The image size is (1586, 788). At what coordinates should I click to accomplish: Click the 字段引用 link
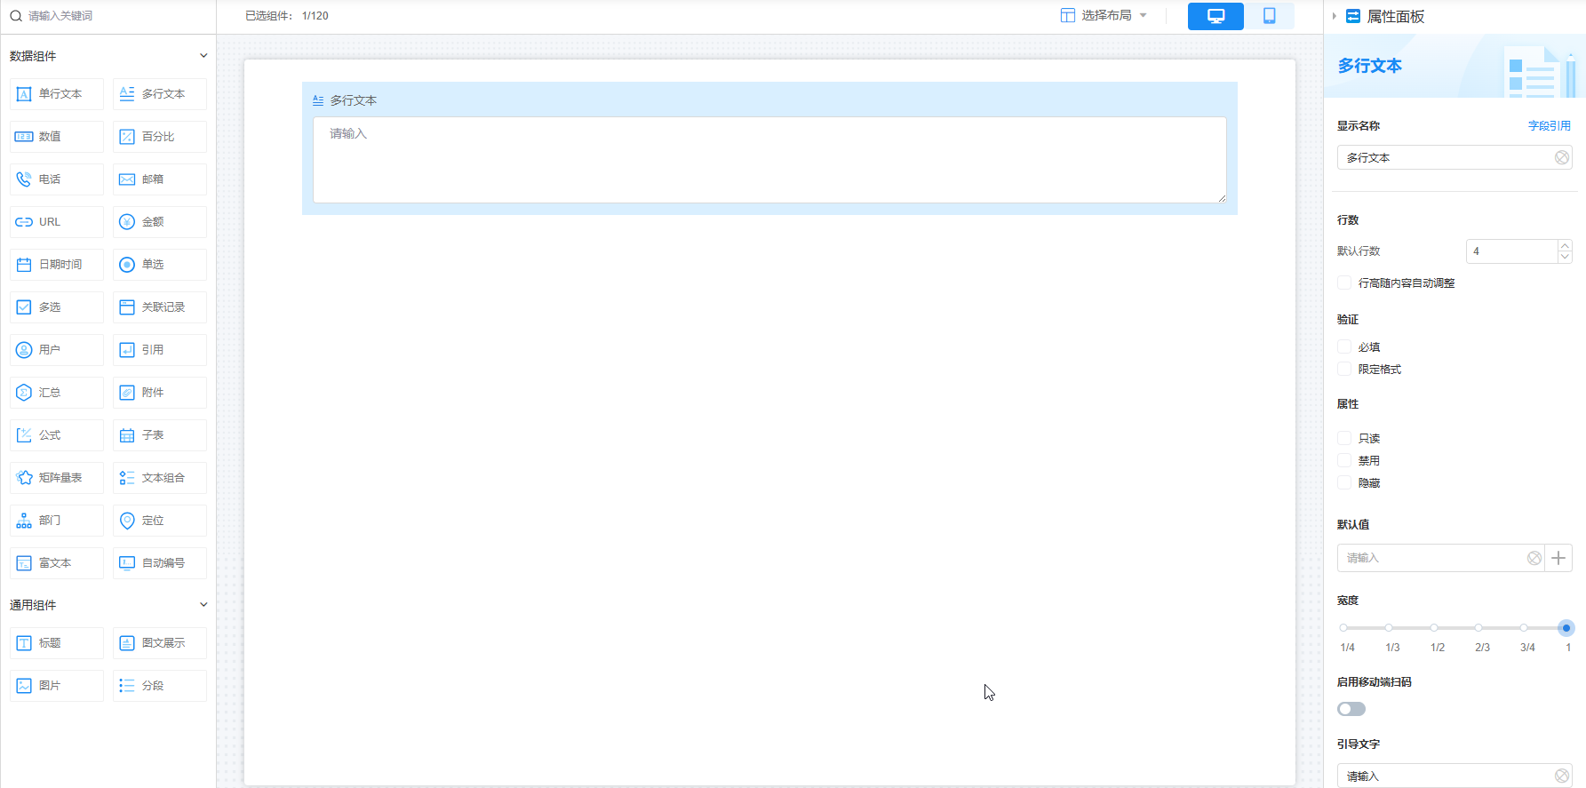1550,126
